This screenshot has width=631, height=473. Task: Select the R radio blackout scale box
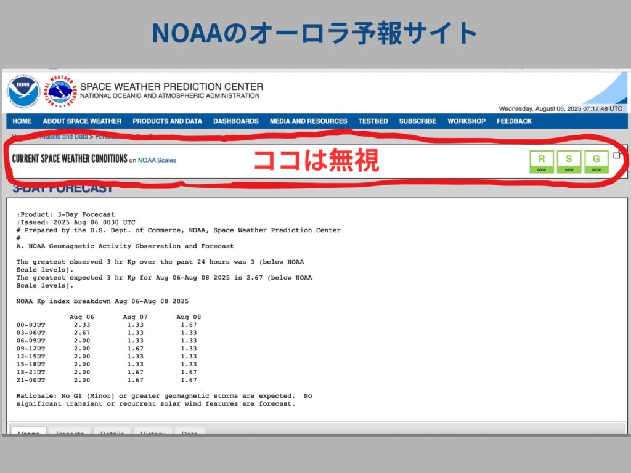click(x=542, y=161)
